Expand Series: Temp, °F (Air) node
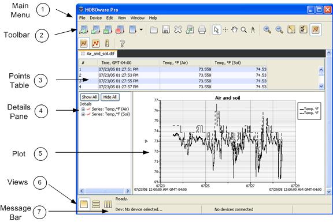This screenshot has width=333, height=222. tap(83, 109)
